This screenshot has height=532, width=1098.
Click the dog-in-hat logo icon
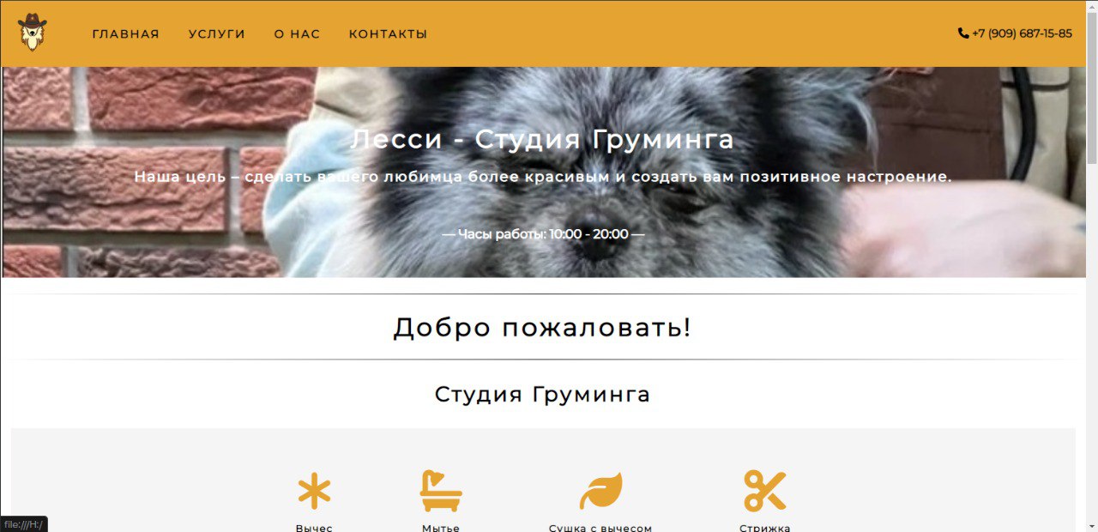[x=33, y=33]
